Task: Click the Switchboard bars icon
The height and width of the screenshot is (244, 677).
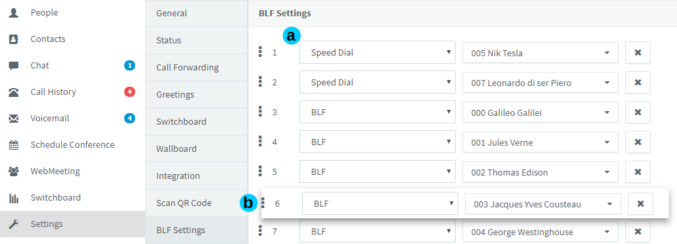Action: [x=14, y=198]
